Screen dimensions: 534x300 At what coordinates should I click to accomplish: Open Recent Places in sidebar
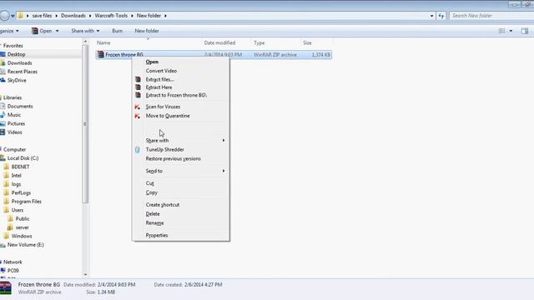tap(23, 72)
